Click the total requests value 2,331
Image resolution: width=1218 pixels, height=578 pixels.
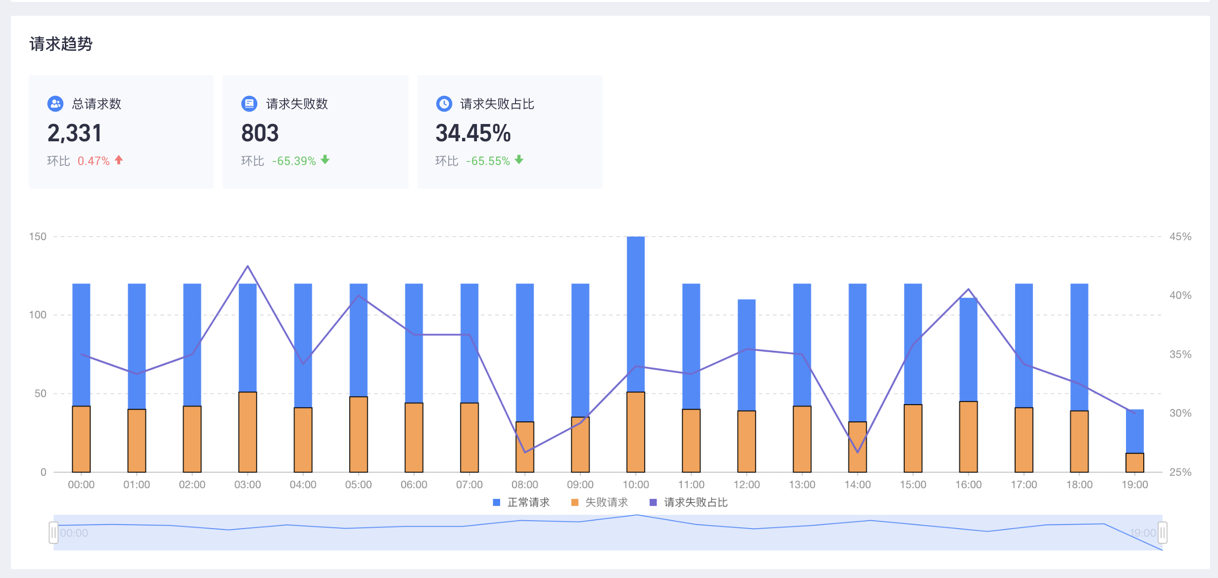[x=75, y=133]
